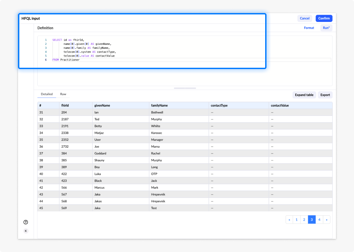Go to next pages with » arrow

326,220
